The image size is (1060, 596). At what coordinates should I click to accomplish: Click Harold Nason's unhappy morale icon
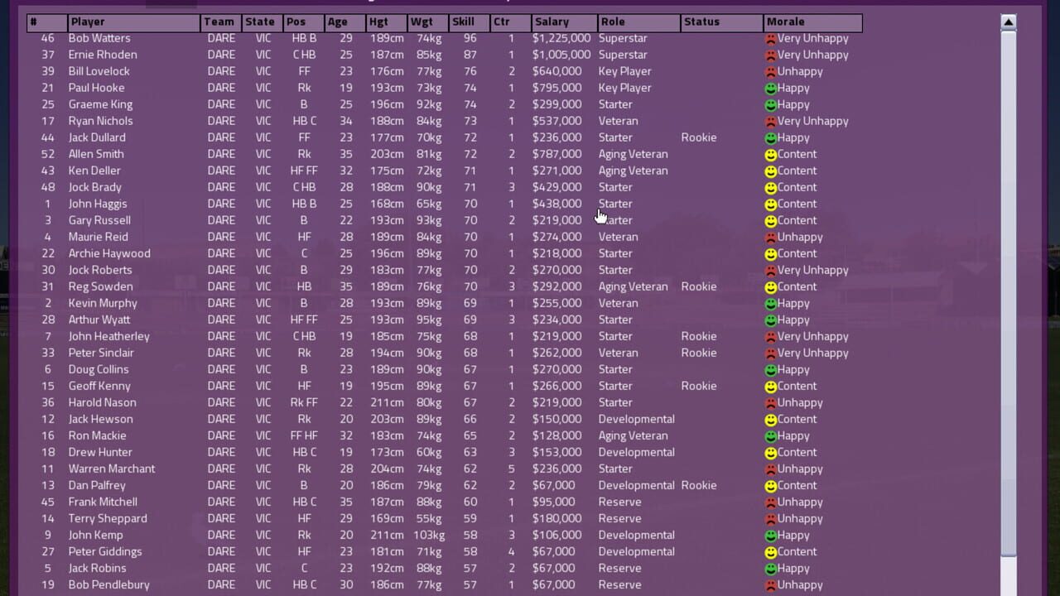coord(771,402)
